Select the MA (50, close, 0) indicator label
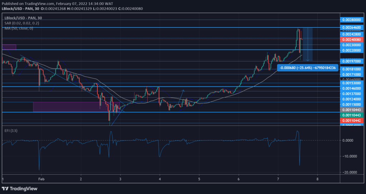Image resolution: width=366 pixels, height=194 pixels. (x=19, y=28)
